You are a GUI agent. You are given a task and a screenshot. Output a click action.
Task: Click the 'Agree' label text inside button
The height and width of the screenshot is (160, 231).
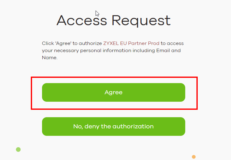[x=114, y=92]
